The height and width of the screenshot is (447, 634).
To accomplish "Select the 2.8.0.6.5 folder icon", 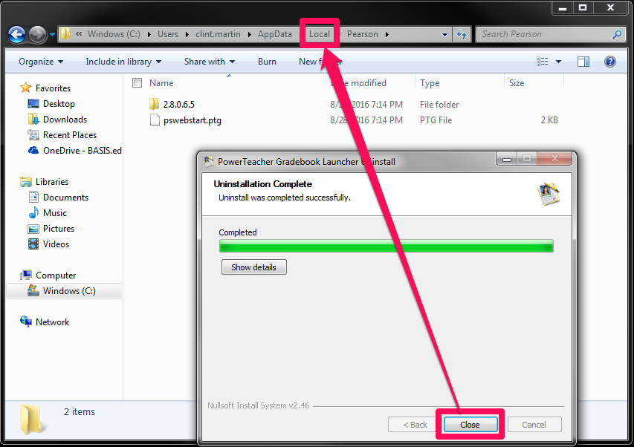I will pos(154,104).
